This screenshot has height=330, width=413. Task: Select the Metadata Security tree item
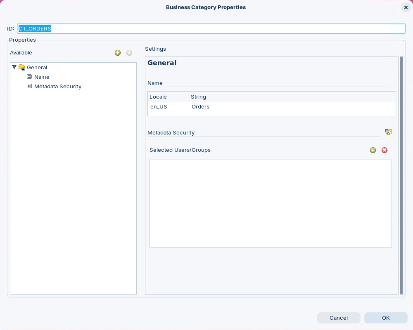[58, 86]
